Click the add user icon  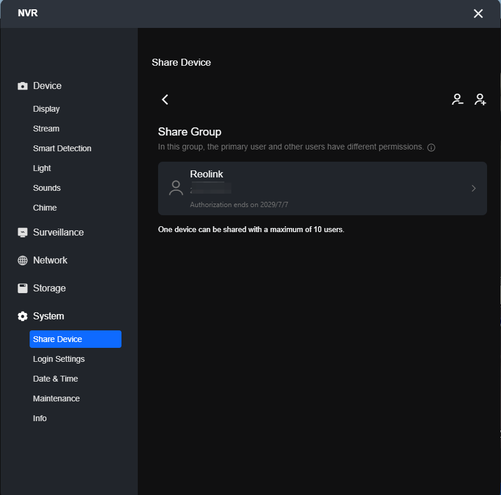coord(480,99)
